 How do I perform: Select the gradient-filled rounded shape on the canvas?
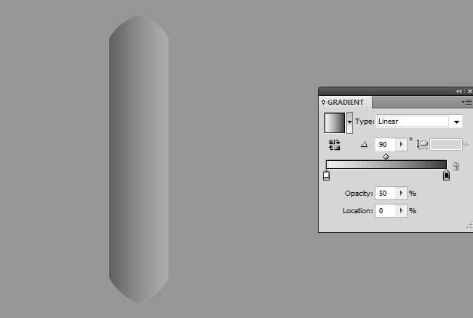click(138, 159)
